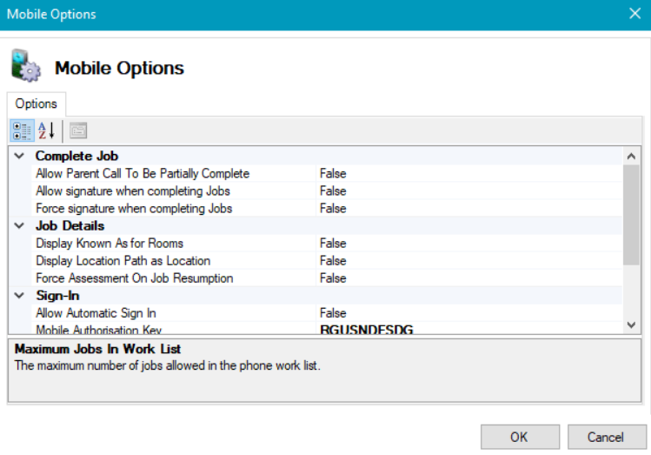Screen dimensions: 651x455
Task: Select Display Known As for Rooms row
Action: pyautogui.click(x=110, y=243)
